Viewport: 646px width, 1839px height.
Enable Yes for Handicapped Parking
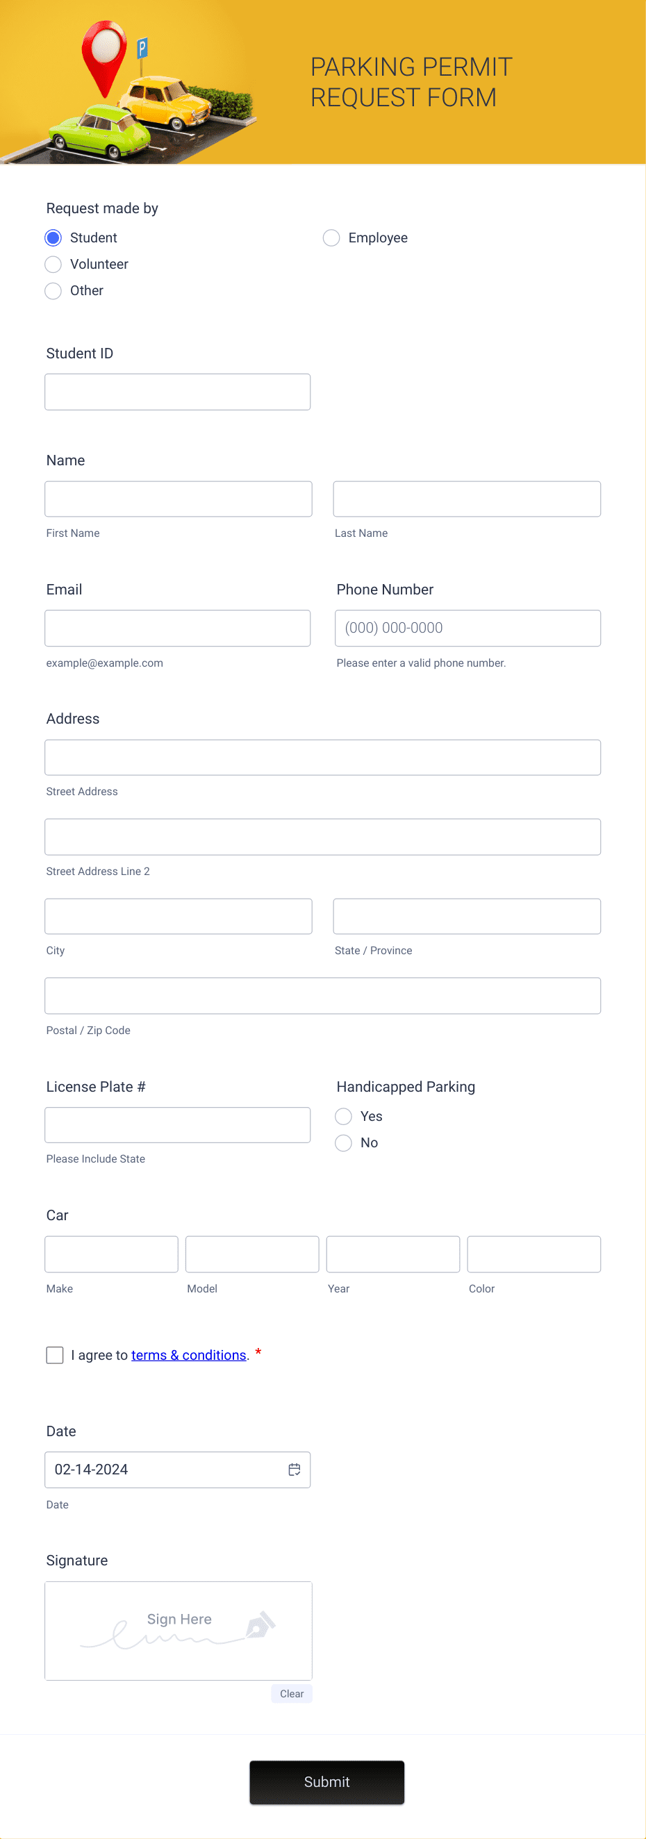343,1116
